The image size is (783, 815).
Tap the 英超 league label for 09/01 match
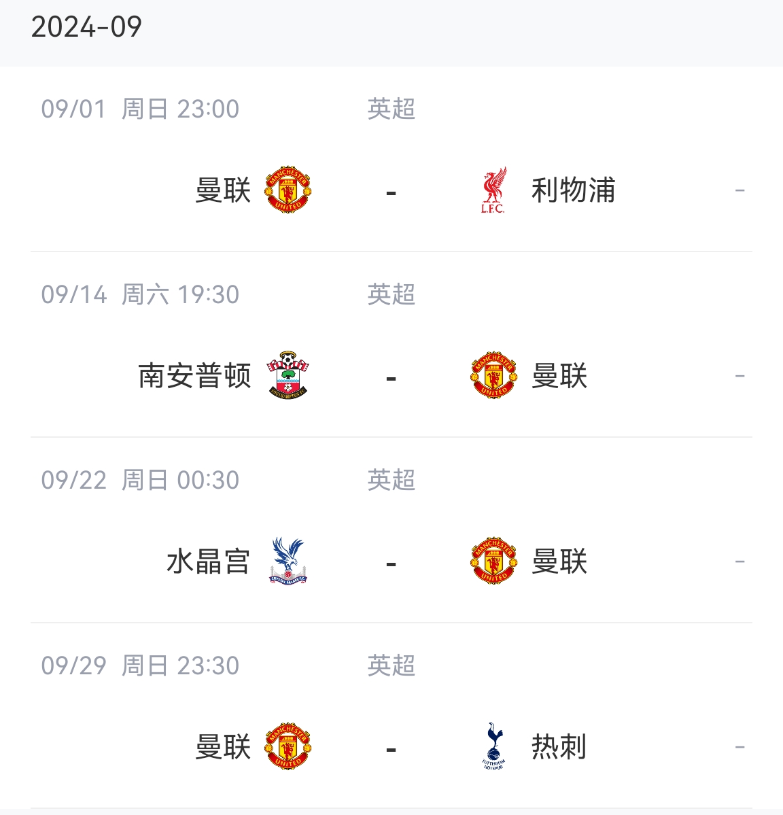391,109
